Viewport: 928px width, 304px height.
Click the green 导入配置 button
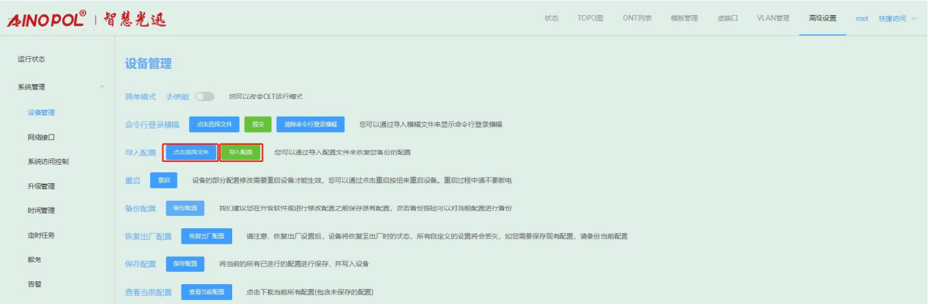241,152
